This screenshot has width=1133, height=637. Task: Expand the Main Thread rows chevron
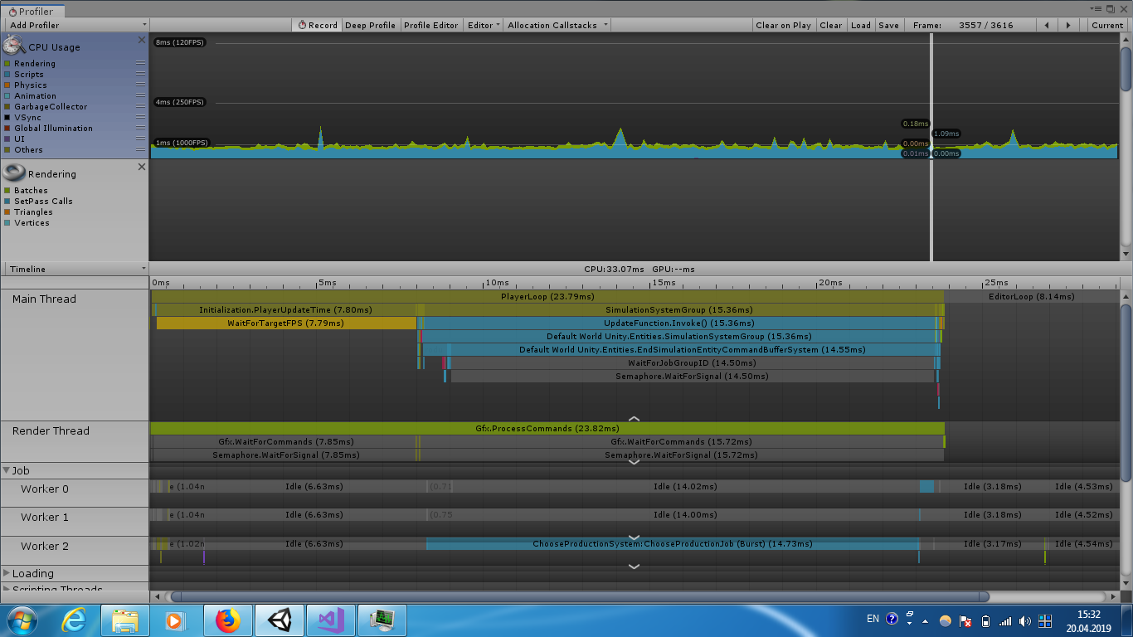635,419
